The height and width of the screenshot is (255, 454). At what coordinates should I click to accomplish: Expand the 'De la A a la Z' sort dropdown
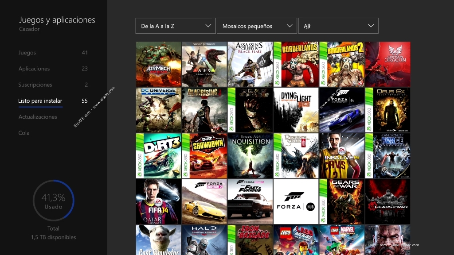[176, 26]
